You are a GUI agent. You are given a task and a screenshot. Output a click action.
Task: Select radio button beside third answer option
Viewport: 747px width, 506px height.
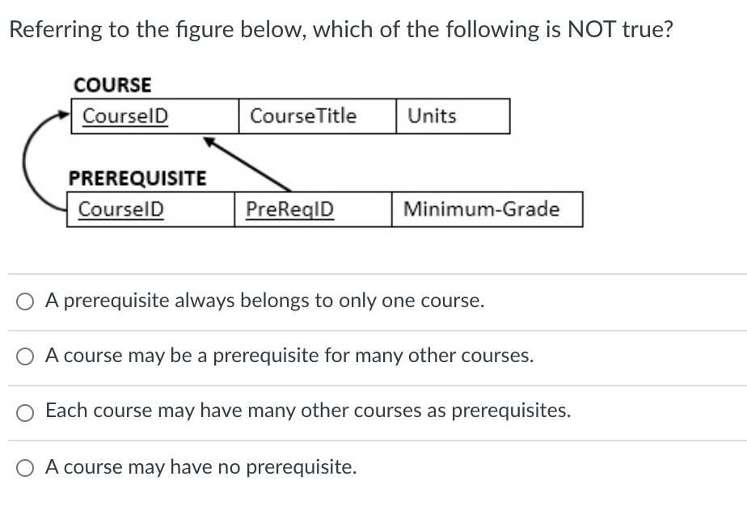pos(25,411)
